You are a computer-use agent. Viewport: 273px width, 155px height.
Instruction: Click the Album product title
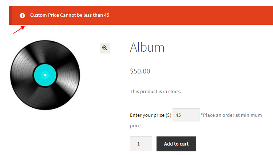[147, 47]
